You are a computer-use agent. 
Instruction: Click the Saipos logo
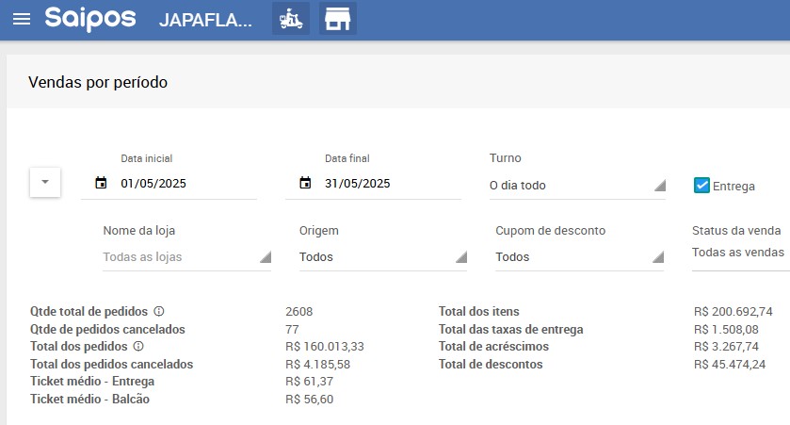tap(90, 19)
